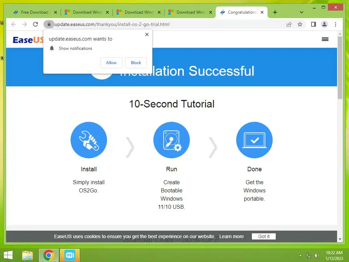Open a new browser tab

(x=275, y=12)
